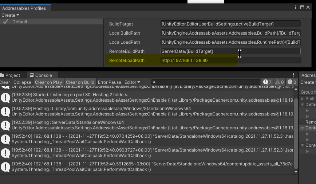Click info icon of contentupdate_assets log
Viewport: 316px width, 184px height.
[x=5, y=167]
